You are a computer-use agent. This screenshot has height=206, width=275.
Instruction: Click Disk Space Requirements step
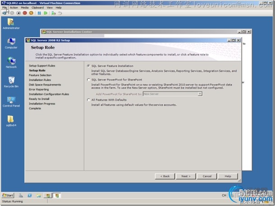45,85
